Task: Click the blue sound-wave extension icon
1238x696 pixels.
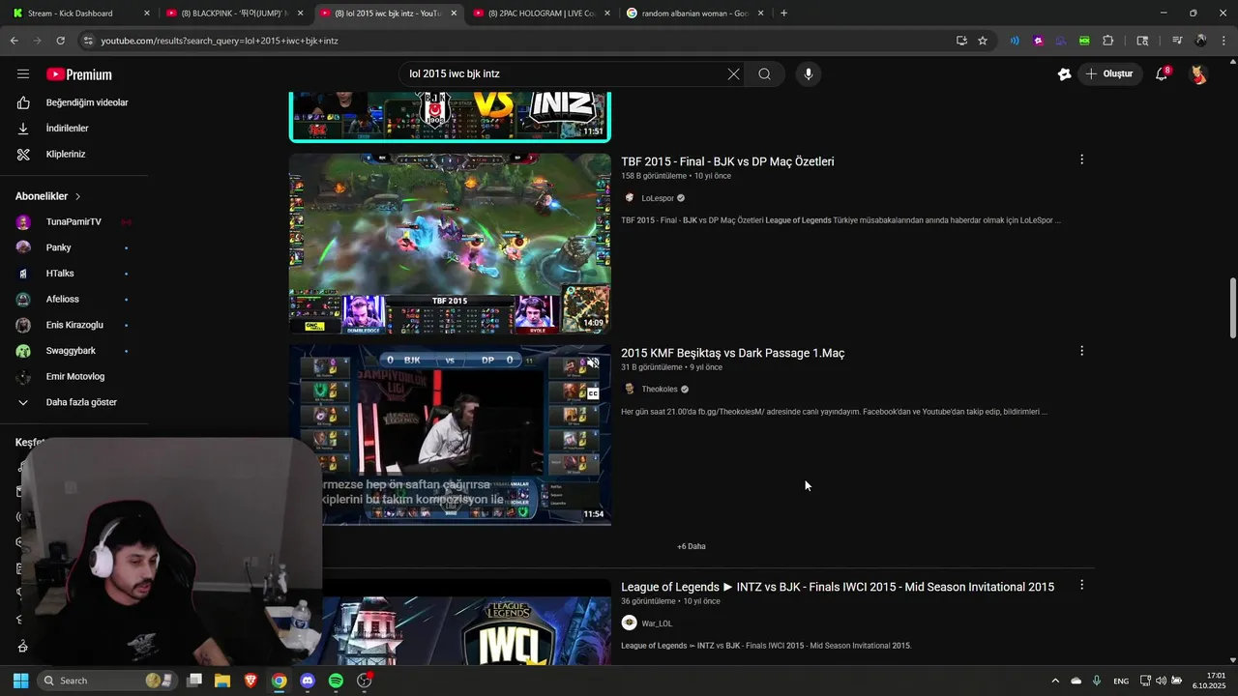Action: [1015, 41]
